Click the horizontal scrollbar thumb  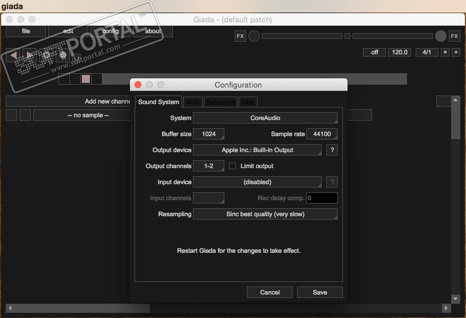click(x=82, y=308)
